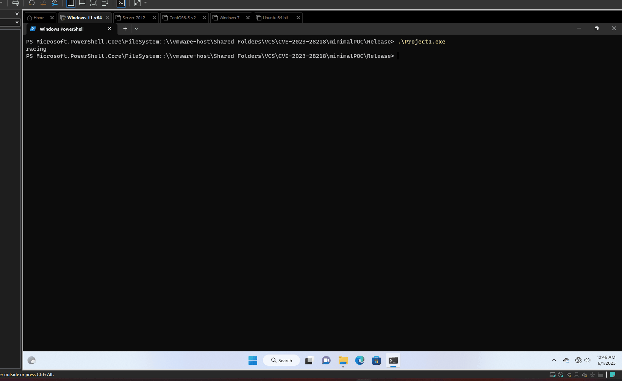Open stretch guest dropdown arrow
This screenshot has width=622, height=381.
click(145, 3)
